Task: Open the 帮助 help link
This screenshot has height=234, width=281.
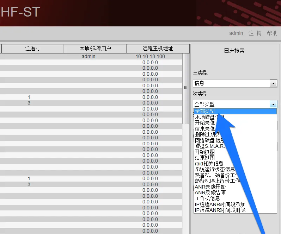Action: click(x=272, y=33)
